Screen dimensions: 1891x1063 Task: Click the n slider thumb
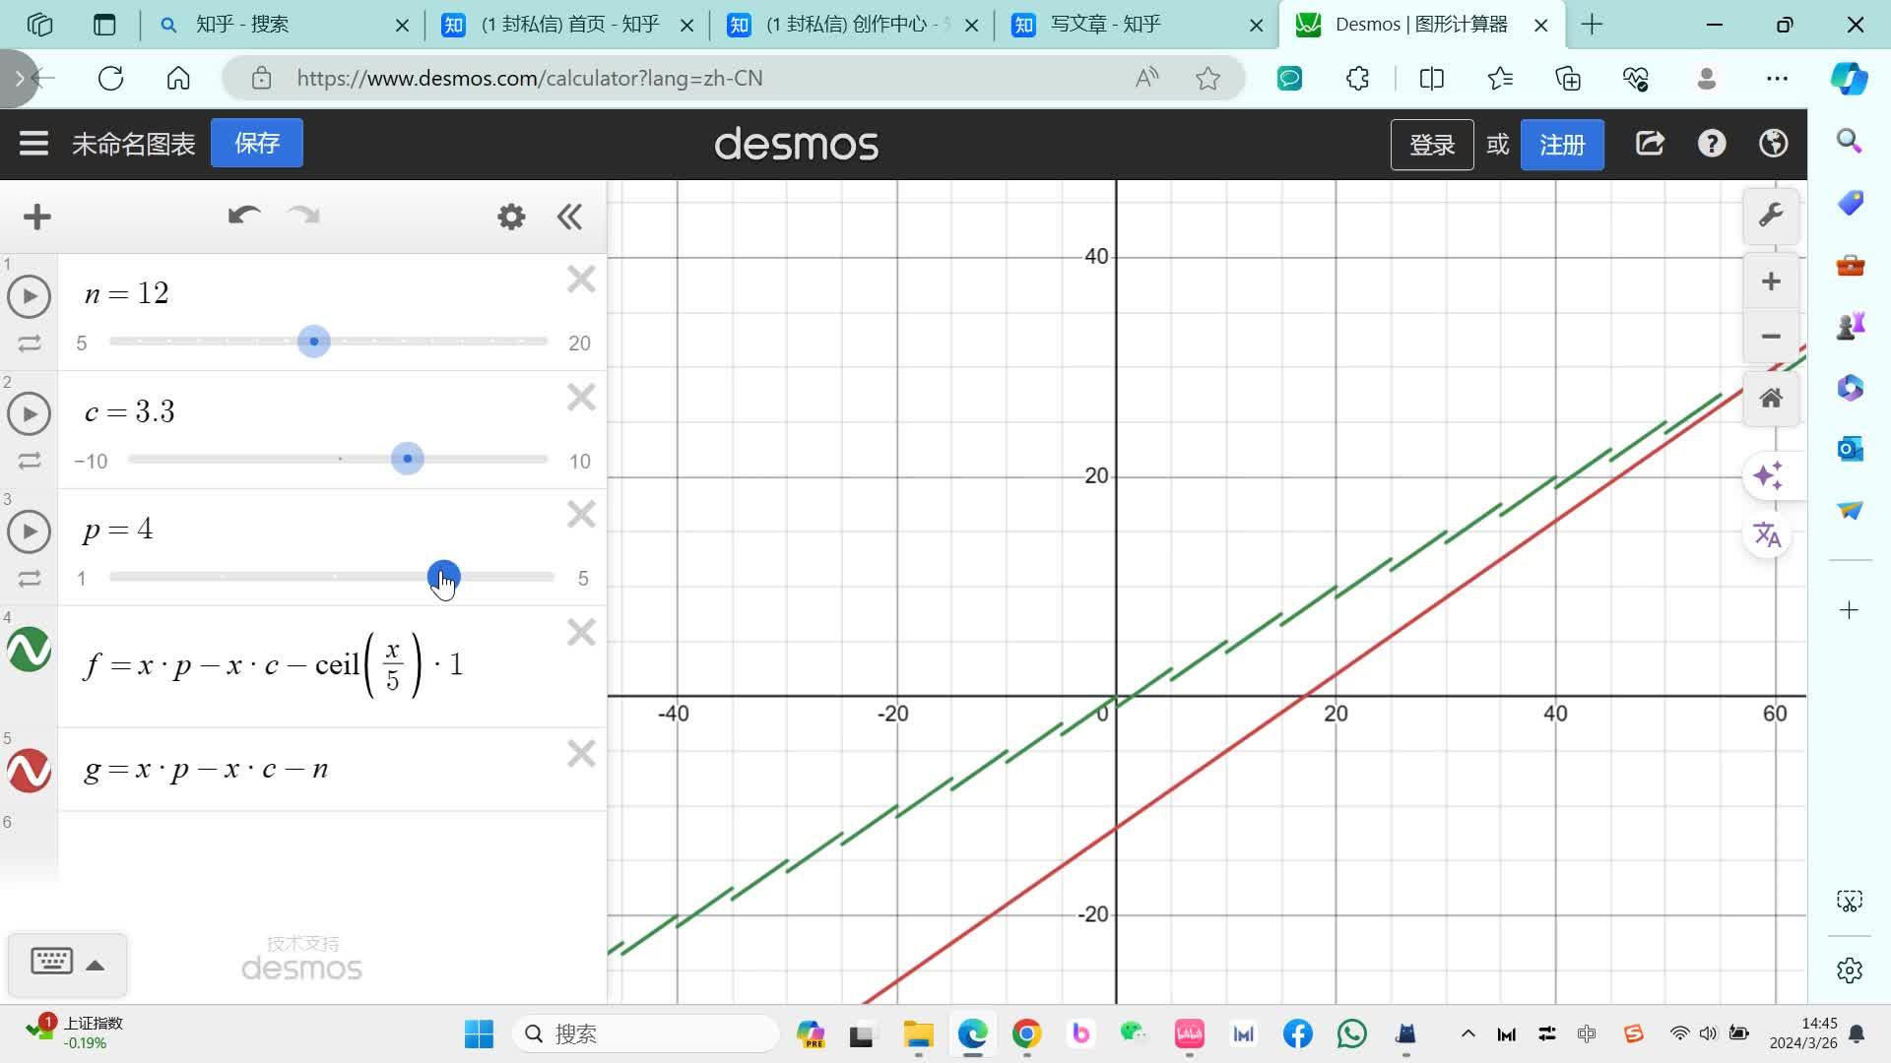point(314,342)
